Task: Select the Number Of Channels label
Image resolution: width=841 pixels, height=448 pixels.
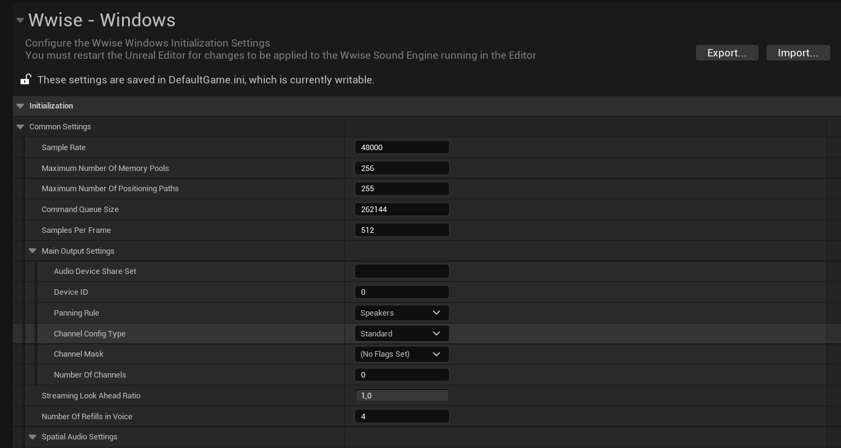Action: [x=90, y=375]
